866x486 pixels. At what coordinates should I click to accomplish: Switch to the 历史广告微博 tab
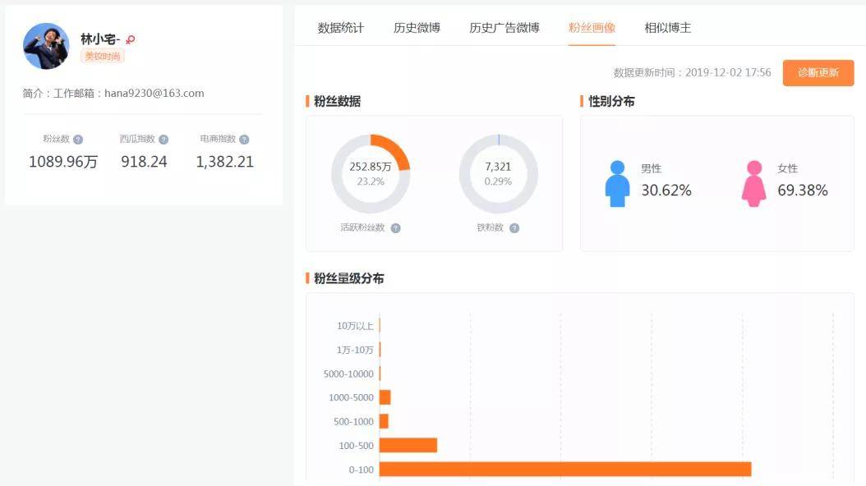[x=504, y=27]
